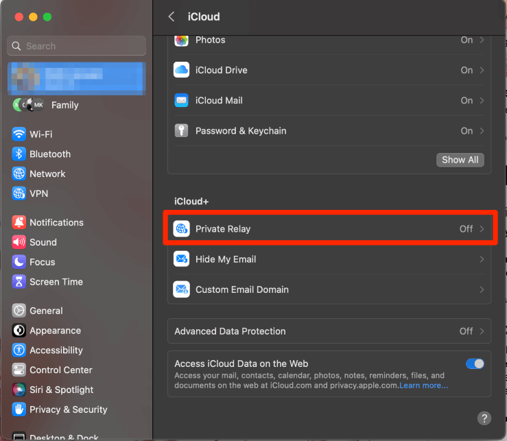This screenshot has height=441, width=507.
Task: Expand the Password & Keychain chevron
Action: [x=482, y=131]
